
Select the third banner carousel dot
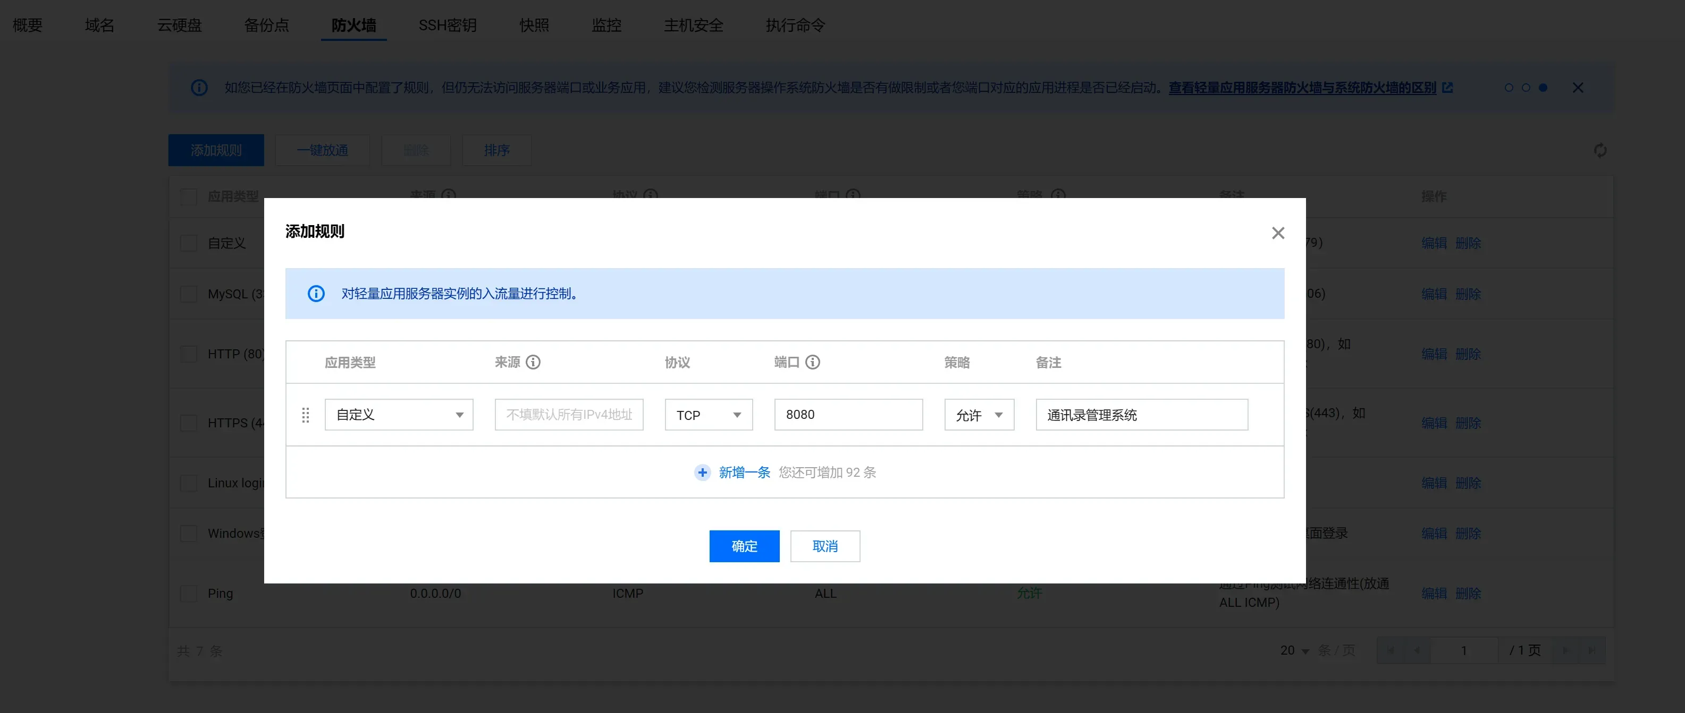click(1543, 88)
